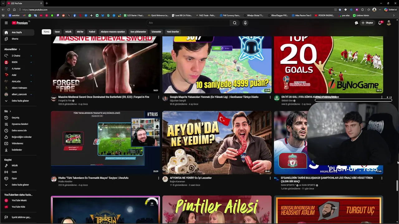The image size is (399, 224).
Task: Open the WhatsApp bookmark icon
Action: pyautogui.click(x=30, y=15)
